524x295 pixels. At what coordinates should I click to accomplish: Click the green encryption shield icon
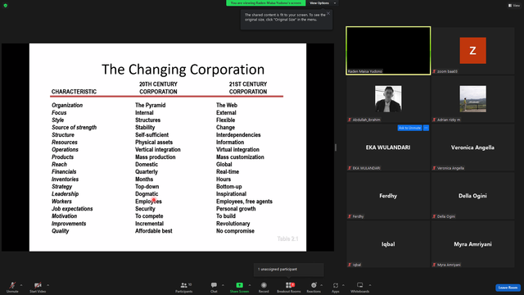6,6
